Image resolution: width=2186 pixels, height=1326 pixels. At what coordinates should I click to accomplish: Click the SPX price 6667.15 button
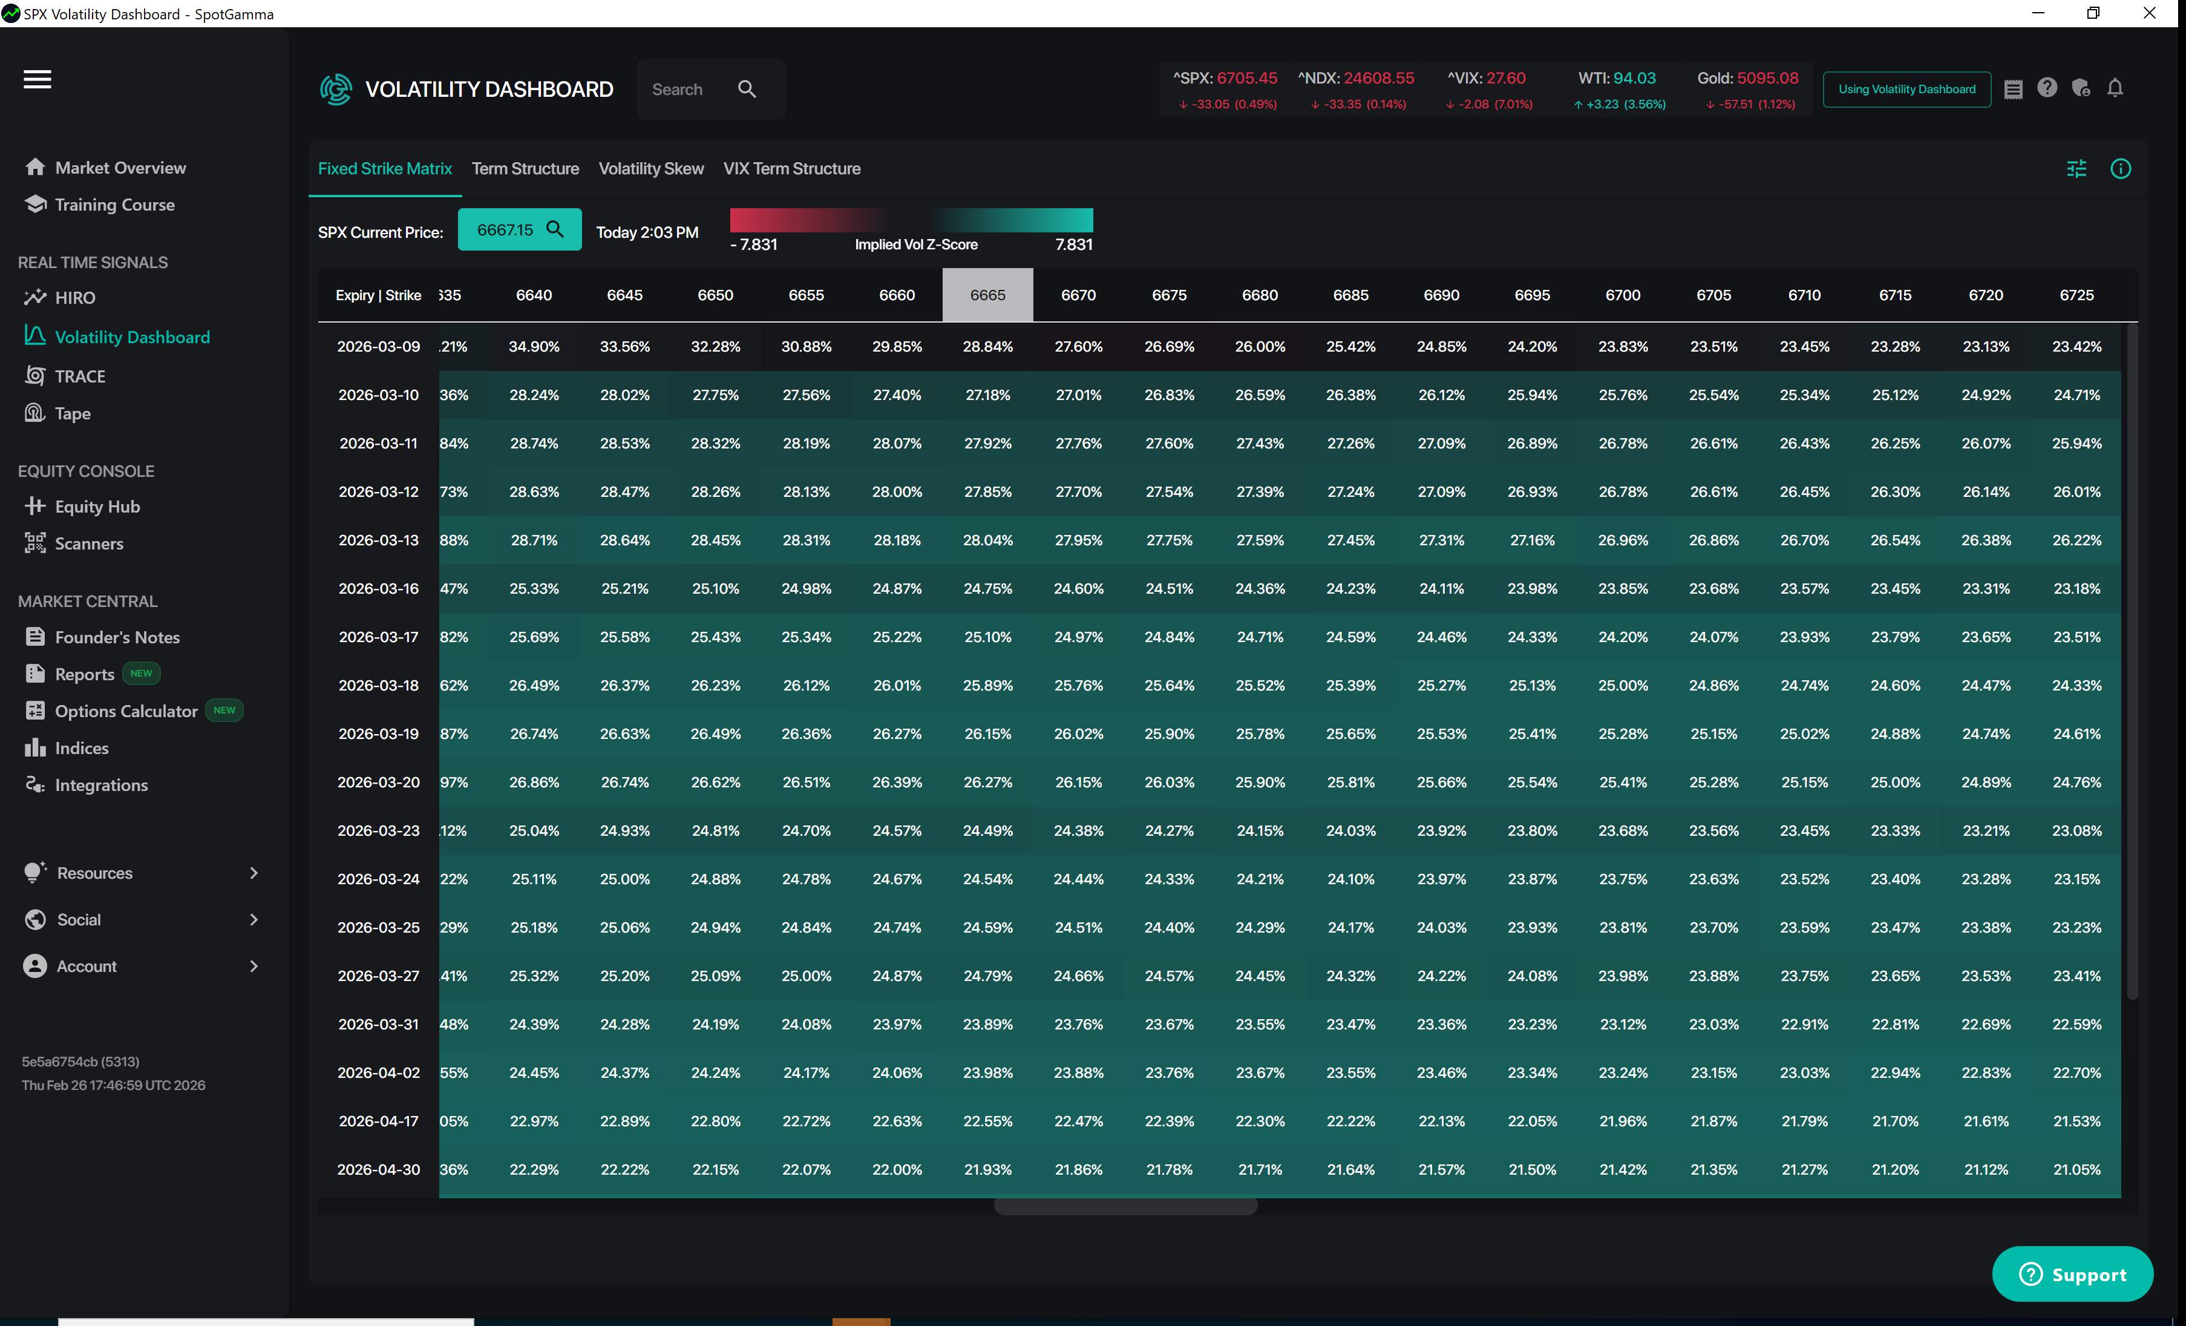[519, 230]
